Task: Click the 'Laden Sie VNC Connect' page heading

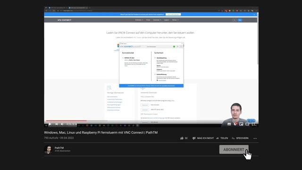Action: pos(151,33)
